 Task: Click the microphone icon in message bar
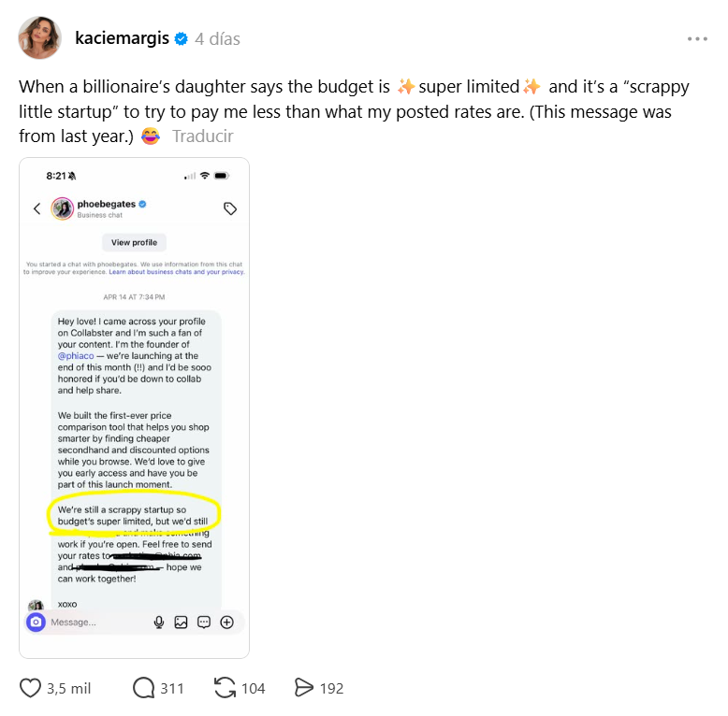tap(159, 623)
